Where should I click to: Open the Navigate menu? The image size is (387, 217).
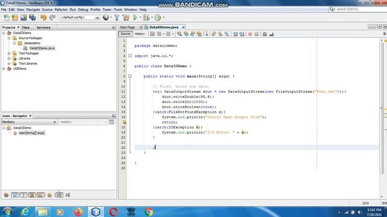33,10
